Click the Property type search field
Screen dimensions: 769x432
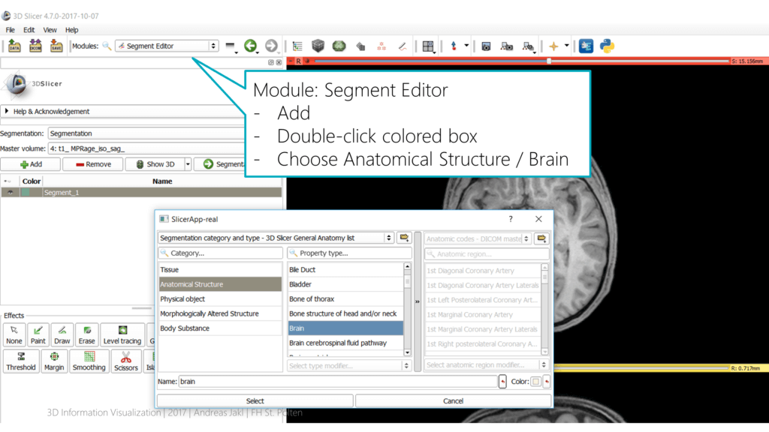click(x=349, y=253)
